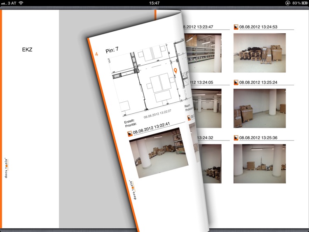Tap the rotation lock icon in status bar
Viewport: 309px width, 232px height.
pos(288,3)
